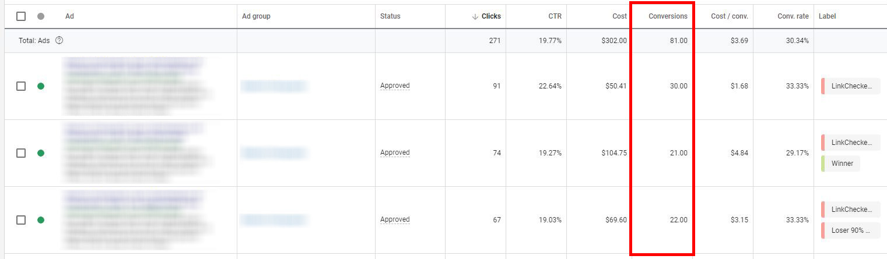Check the second ad row checkbox
Image resolution: width=887 pixels, height=259 pixels.
coord(21,153)
